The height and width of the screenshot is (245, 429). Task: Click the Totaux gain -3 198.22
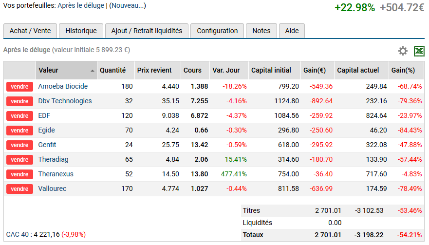point(369,235)
